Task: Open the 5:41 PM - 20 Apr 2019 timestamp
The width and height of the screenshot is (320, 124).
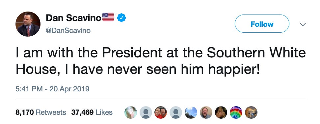Action: (x=52, y=89)
